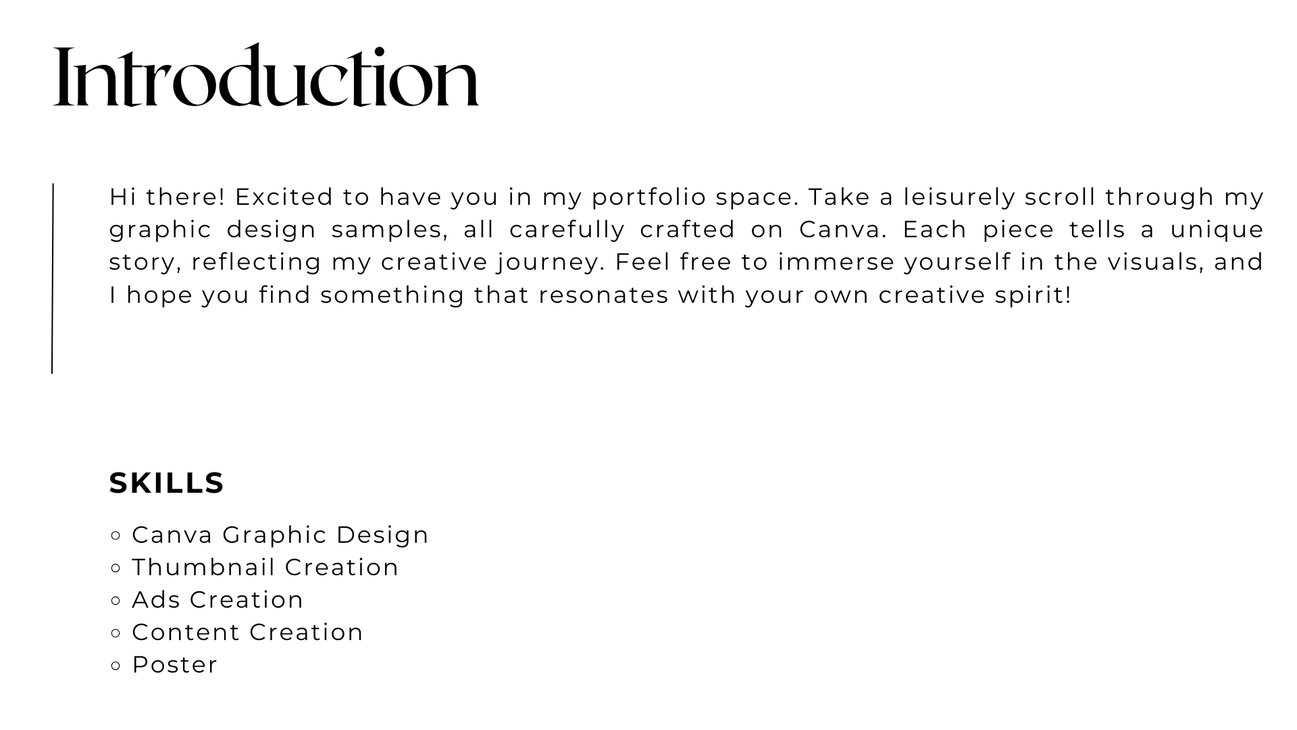Click the bullet circle before Content Creation
Image resolution: width=1297 pixels, height=730 pixels.
(x=116, y=633)
